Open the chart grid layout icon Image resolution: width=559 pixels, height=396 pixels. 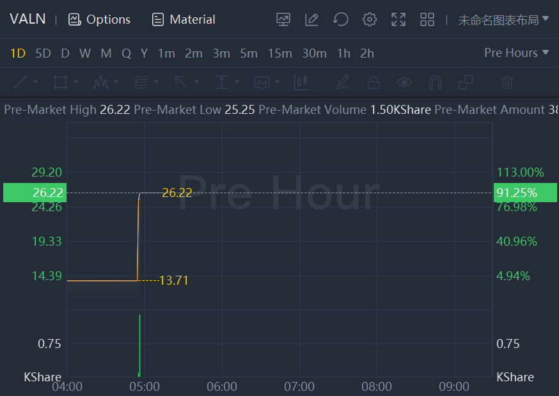[x=427, y=20]
